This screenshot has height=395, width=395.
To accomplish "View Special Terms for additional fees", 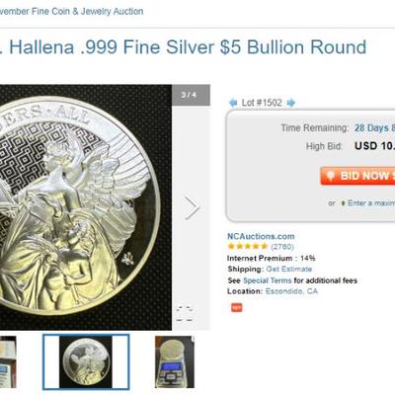I will (x=267, y=280).
